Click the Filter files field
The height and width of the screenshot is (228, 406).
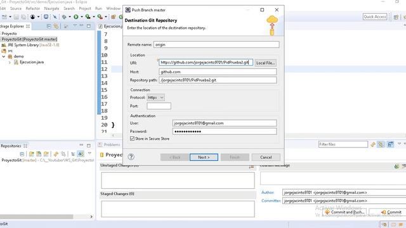[343, 144]
